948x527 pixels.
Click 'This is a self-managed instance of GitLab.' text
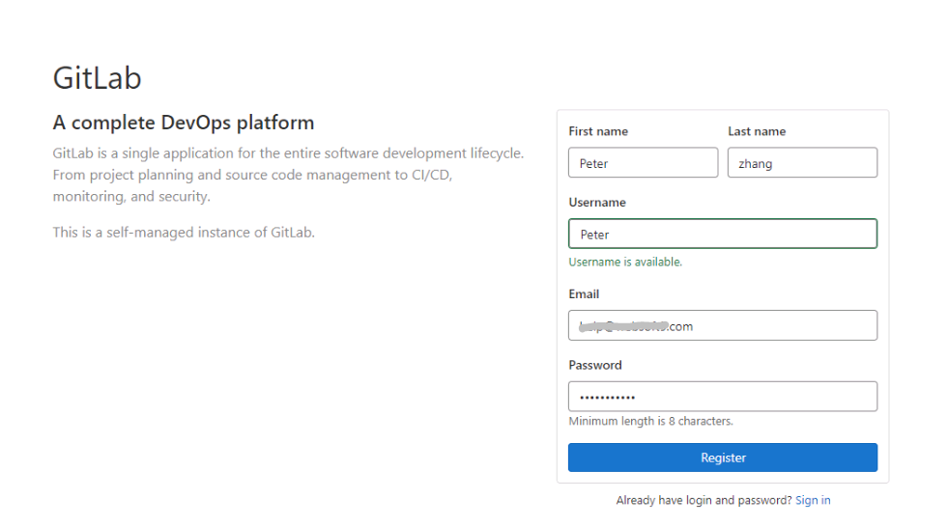click(184, 233)
